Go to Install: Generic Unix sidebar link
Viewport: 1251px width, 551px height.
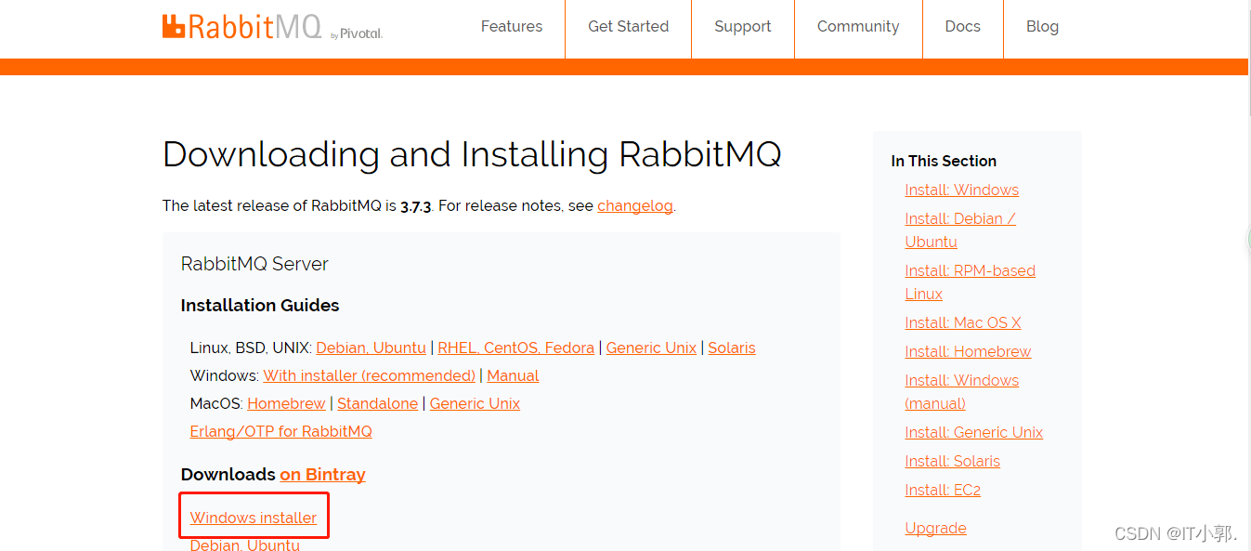click(973, 432)
